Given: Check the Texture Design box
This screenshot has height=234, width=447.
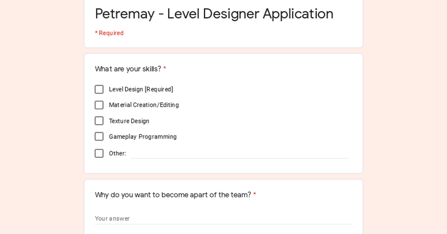Looking at the screenshot, I should (99, 121).
